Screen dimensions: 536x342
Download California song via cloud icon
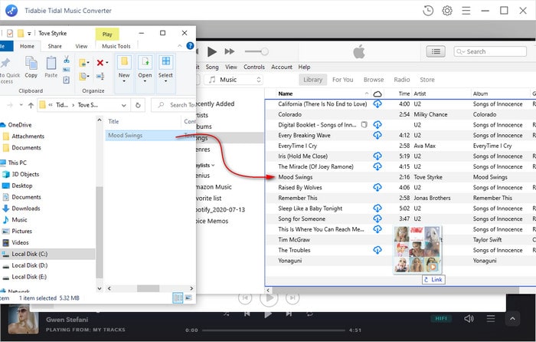tap(377, 104)
